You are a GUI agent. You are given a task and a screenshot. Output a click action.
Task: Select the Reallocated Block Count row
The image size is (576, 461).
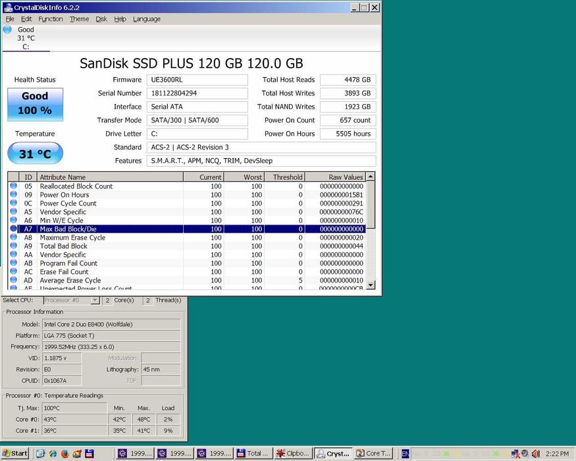coord(187,186)
